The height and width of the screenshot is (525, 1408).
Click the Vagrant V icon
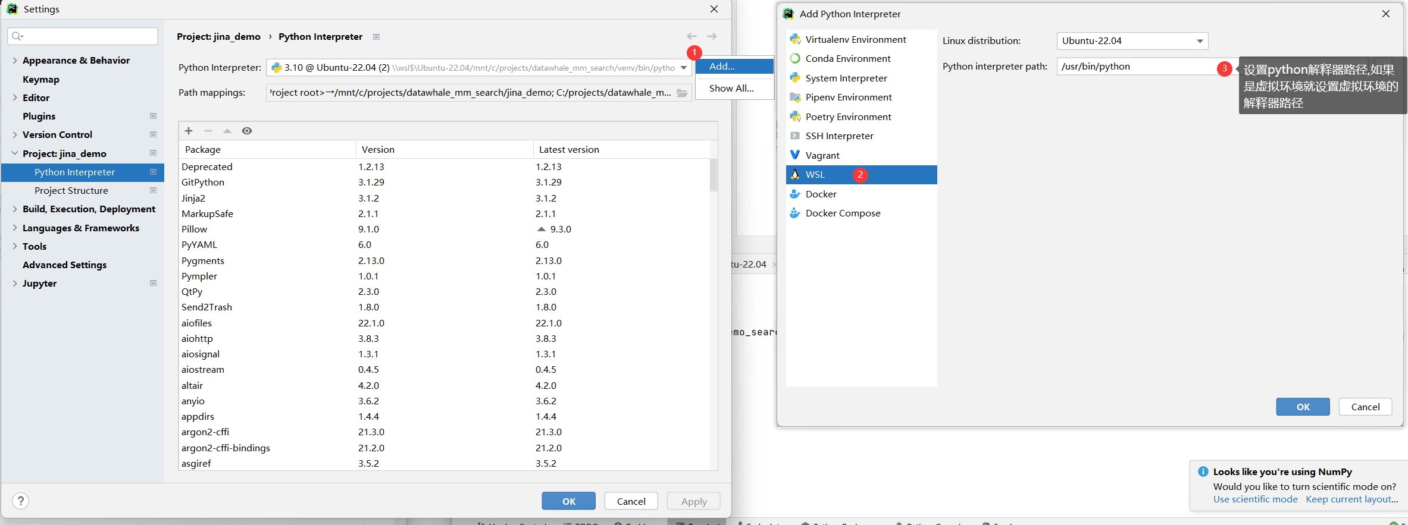(x=795, y=155)
